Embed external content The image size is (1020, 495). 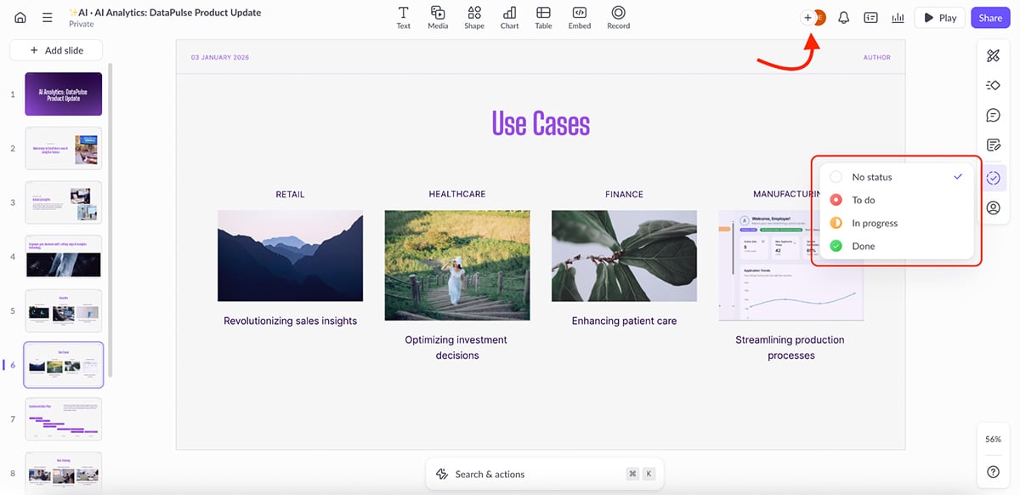click(579, 17)
